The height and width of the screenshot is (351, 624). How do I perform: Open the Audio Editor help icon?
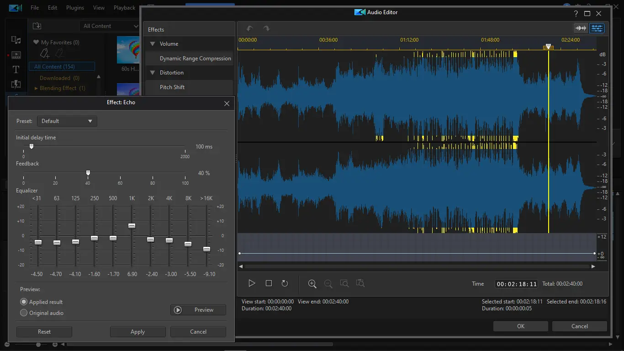click(x=576, y=14)
